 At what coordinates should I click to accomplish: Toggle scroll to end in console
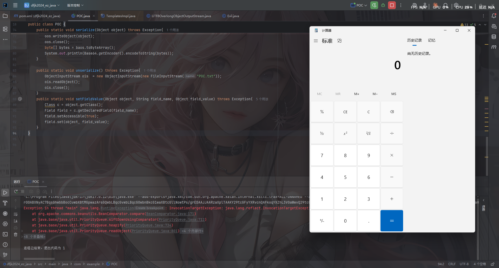pos(16,221)
